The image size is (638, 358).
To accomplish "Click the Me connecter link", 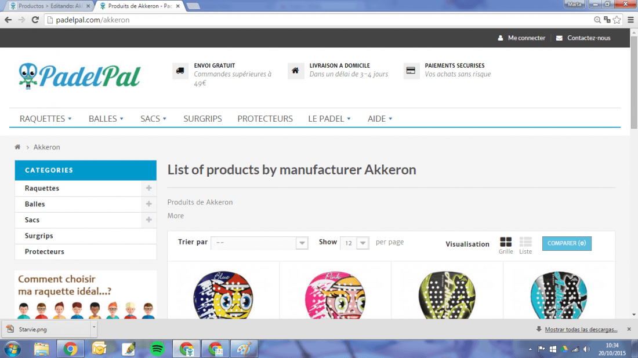I will tap(527, 38).
